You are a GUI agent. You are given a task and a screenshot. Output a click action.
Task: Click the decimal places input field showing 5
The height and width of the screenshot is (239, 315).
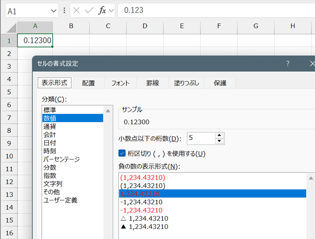tap(201, 138)
